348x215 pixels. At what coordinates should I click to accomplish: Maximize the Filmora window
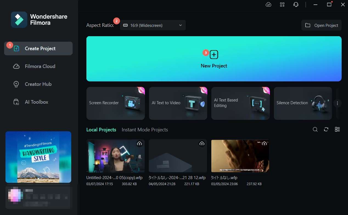329,4
